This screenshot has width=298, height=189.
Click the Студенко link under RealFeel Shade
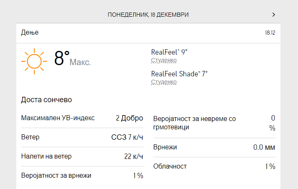pyautogui.click(x=163, y=82)
